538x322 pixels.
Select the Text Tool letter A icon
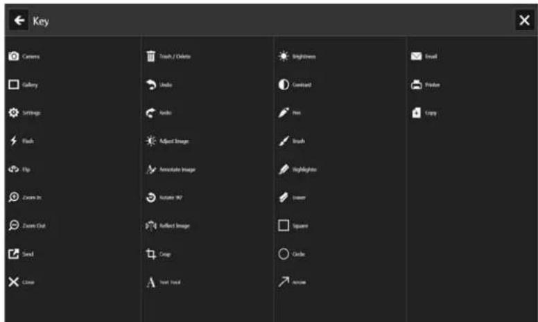point(150,283)
